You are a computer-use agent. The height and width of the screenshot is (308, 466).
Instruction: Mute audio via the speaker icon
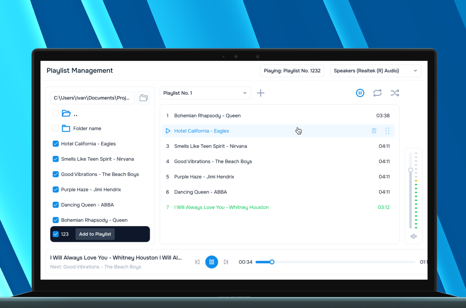414,236
